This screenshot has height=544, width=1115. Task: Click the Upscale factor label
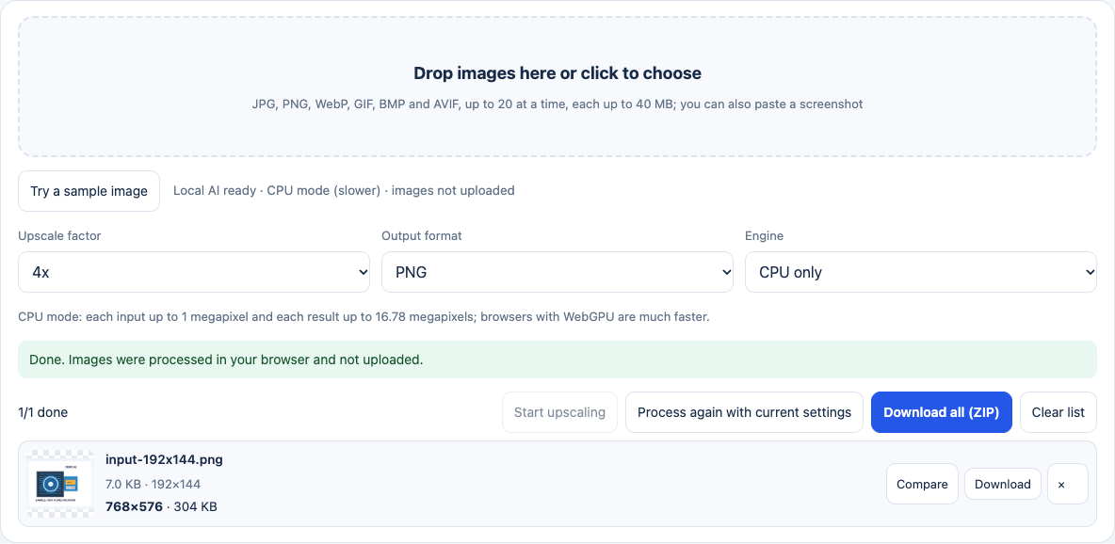59,236
